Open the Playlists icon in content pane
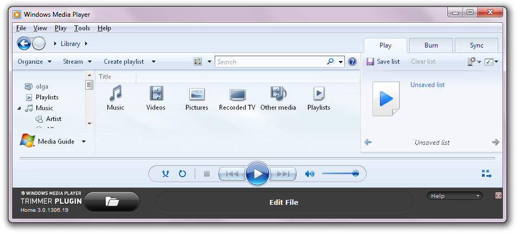521x234 pixels. [x=319, y=93]
